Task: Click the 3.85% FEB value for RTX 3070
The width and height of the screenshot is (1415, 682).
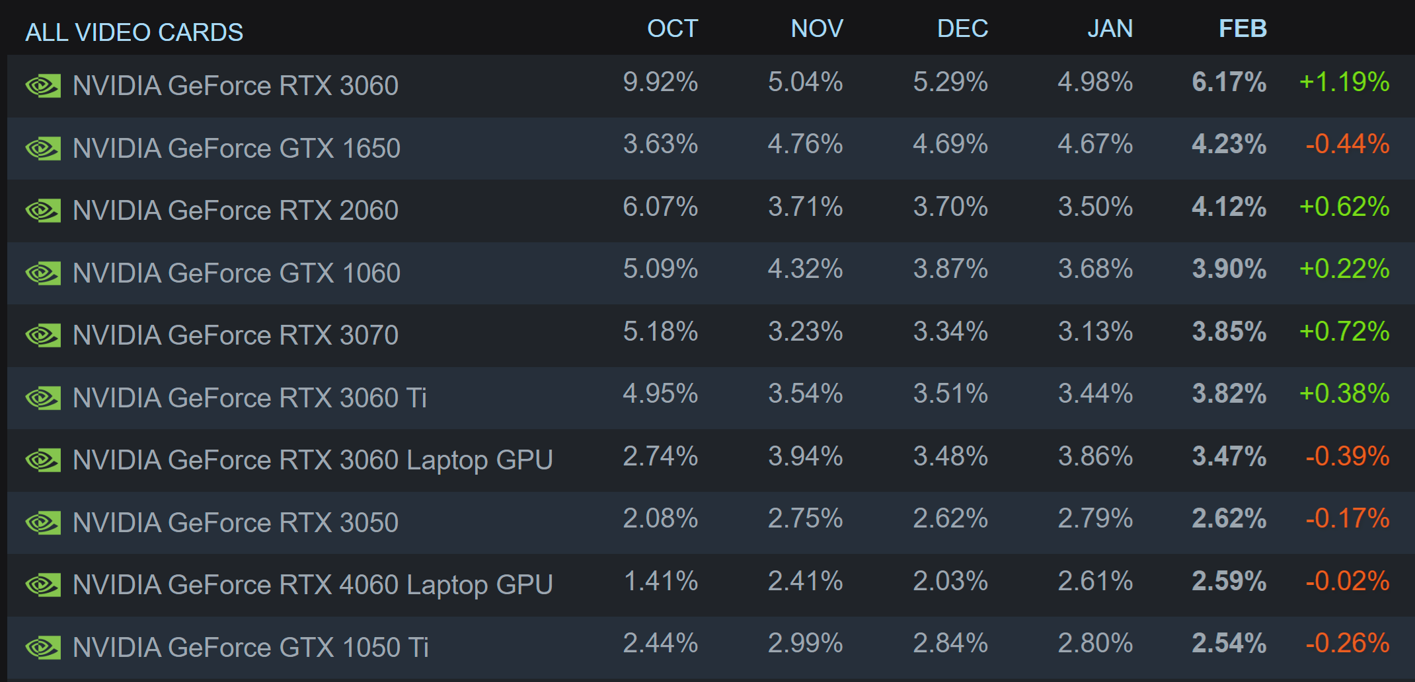Action: (x=1229, y=332)
